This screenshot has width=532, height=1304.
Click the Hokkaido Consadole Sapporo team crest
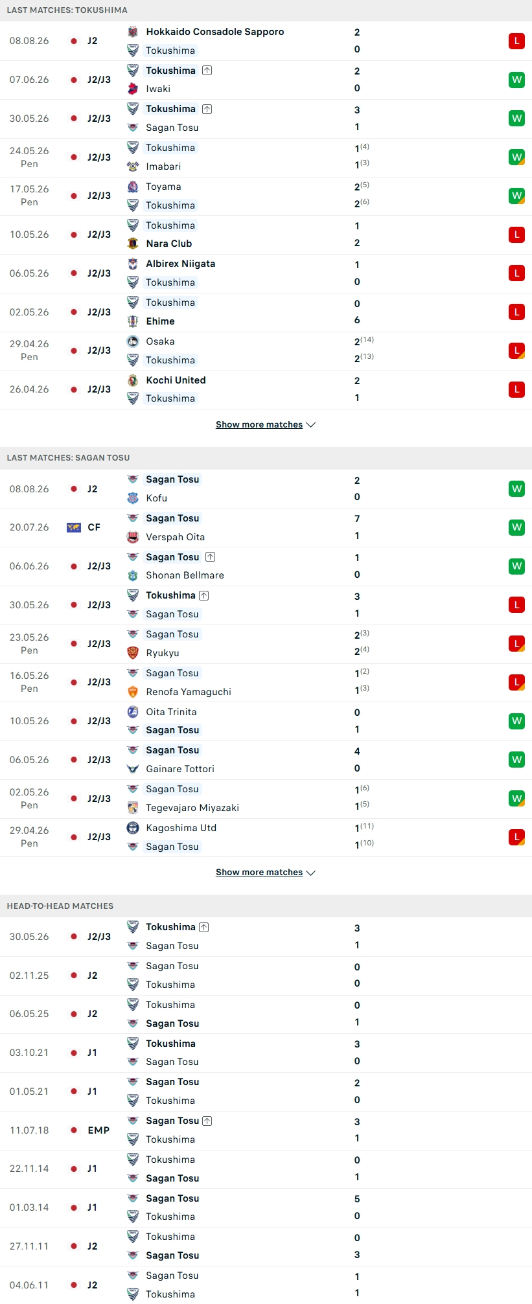(x=133, y=32)
